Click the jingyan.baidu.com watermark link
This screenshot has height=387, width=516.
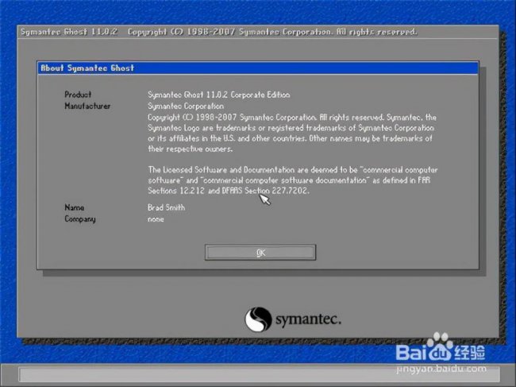[441, 369]
